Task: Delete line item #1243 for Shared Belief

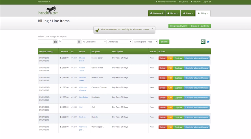Action: point(163,58)
